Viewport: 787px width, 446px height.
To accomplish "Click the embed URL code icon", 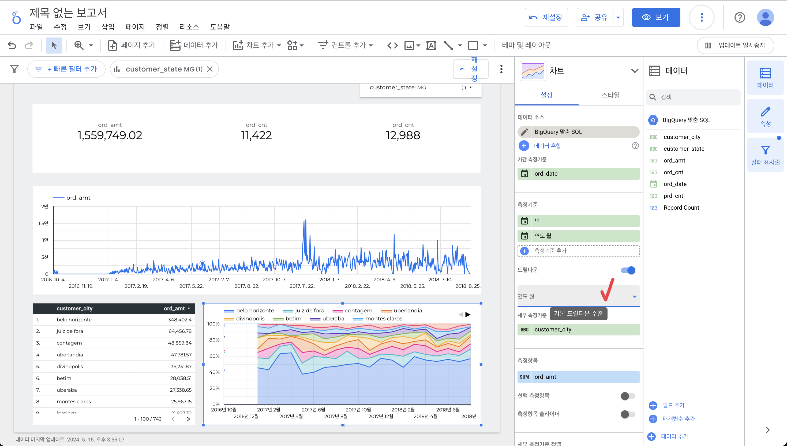I will [392, 45].
